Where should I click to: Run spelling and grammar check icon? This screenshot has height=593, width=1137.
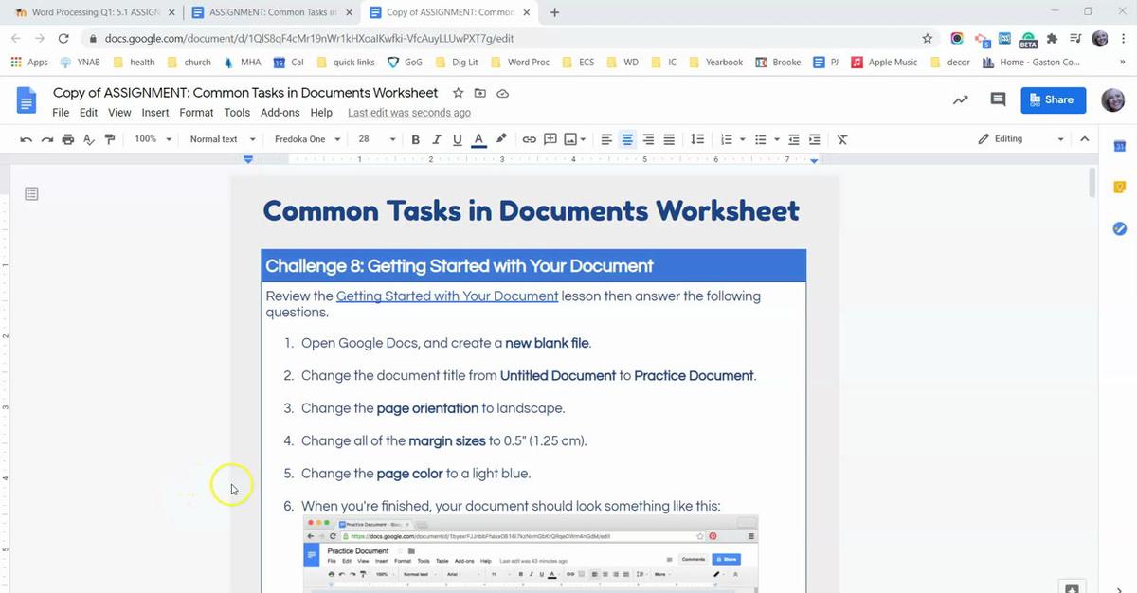click(x=89, y=139)
